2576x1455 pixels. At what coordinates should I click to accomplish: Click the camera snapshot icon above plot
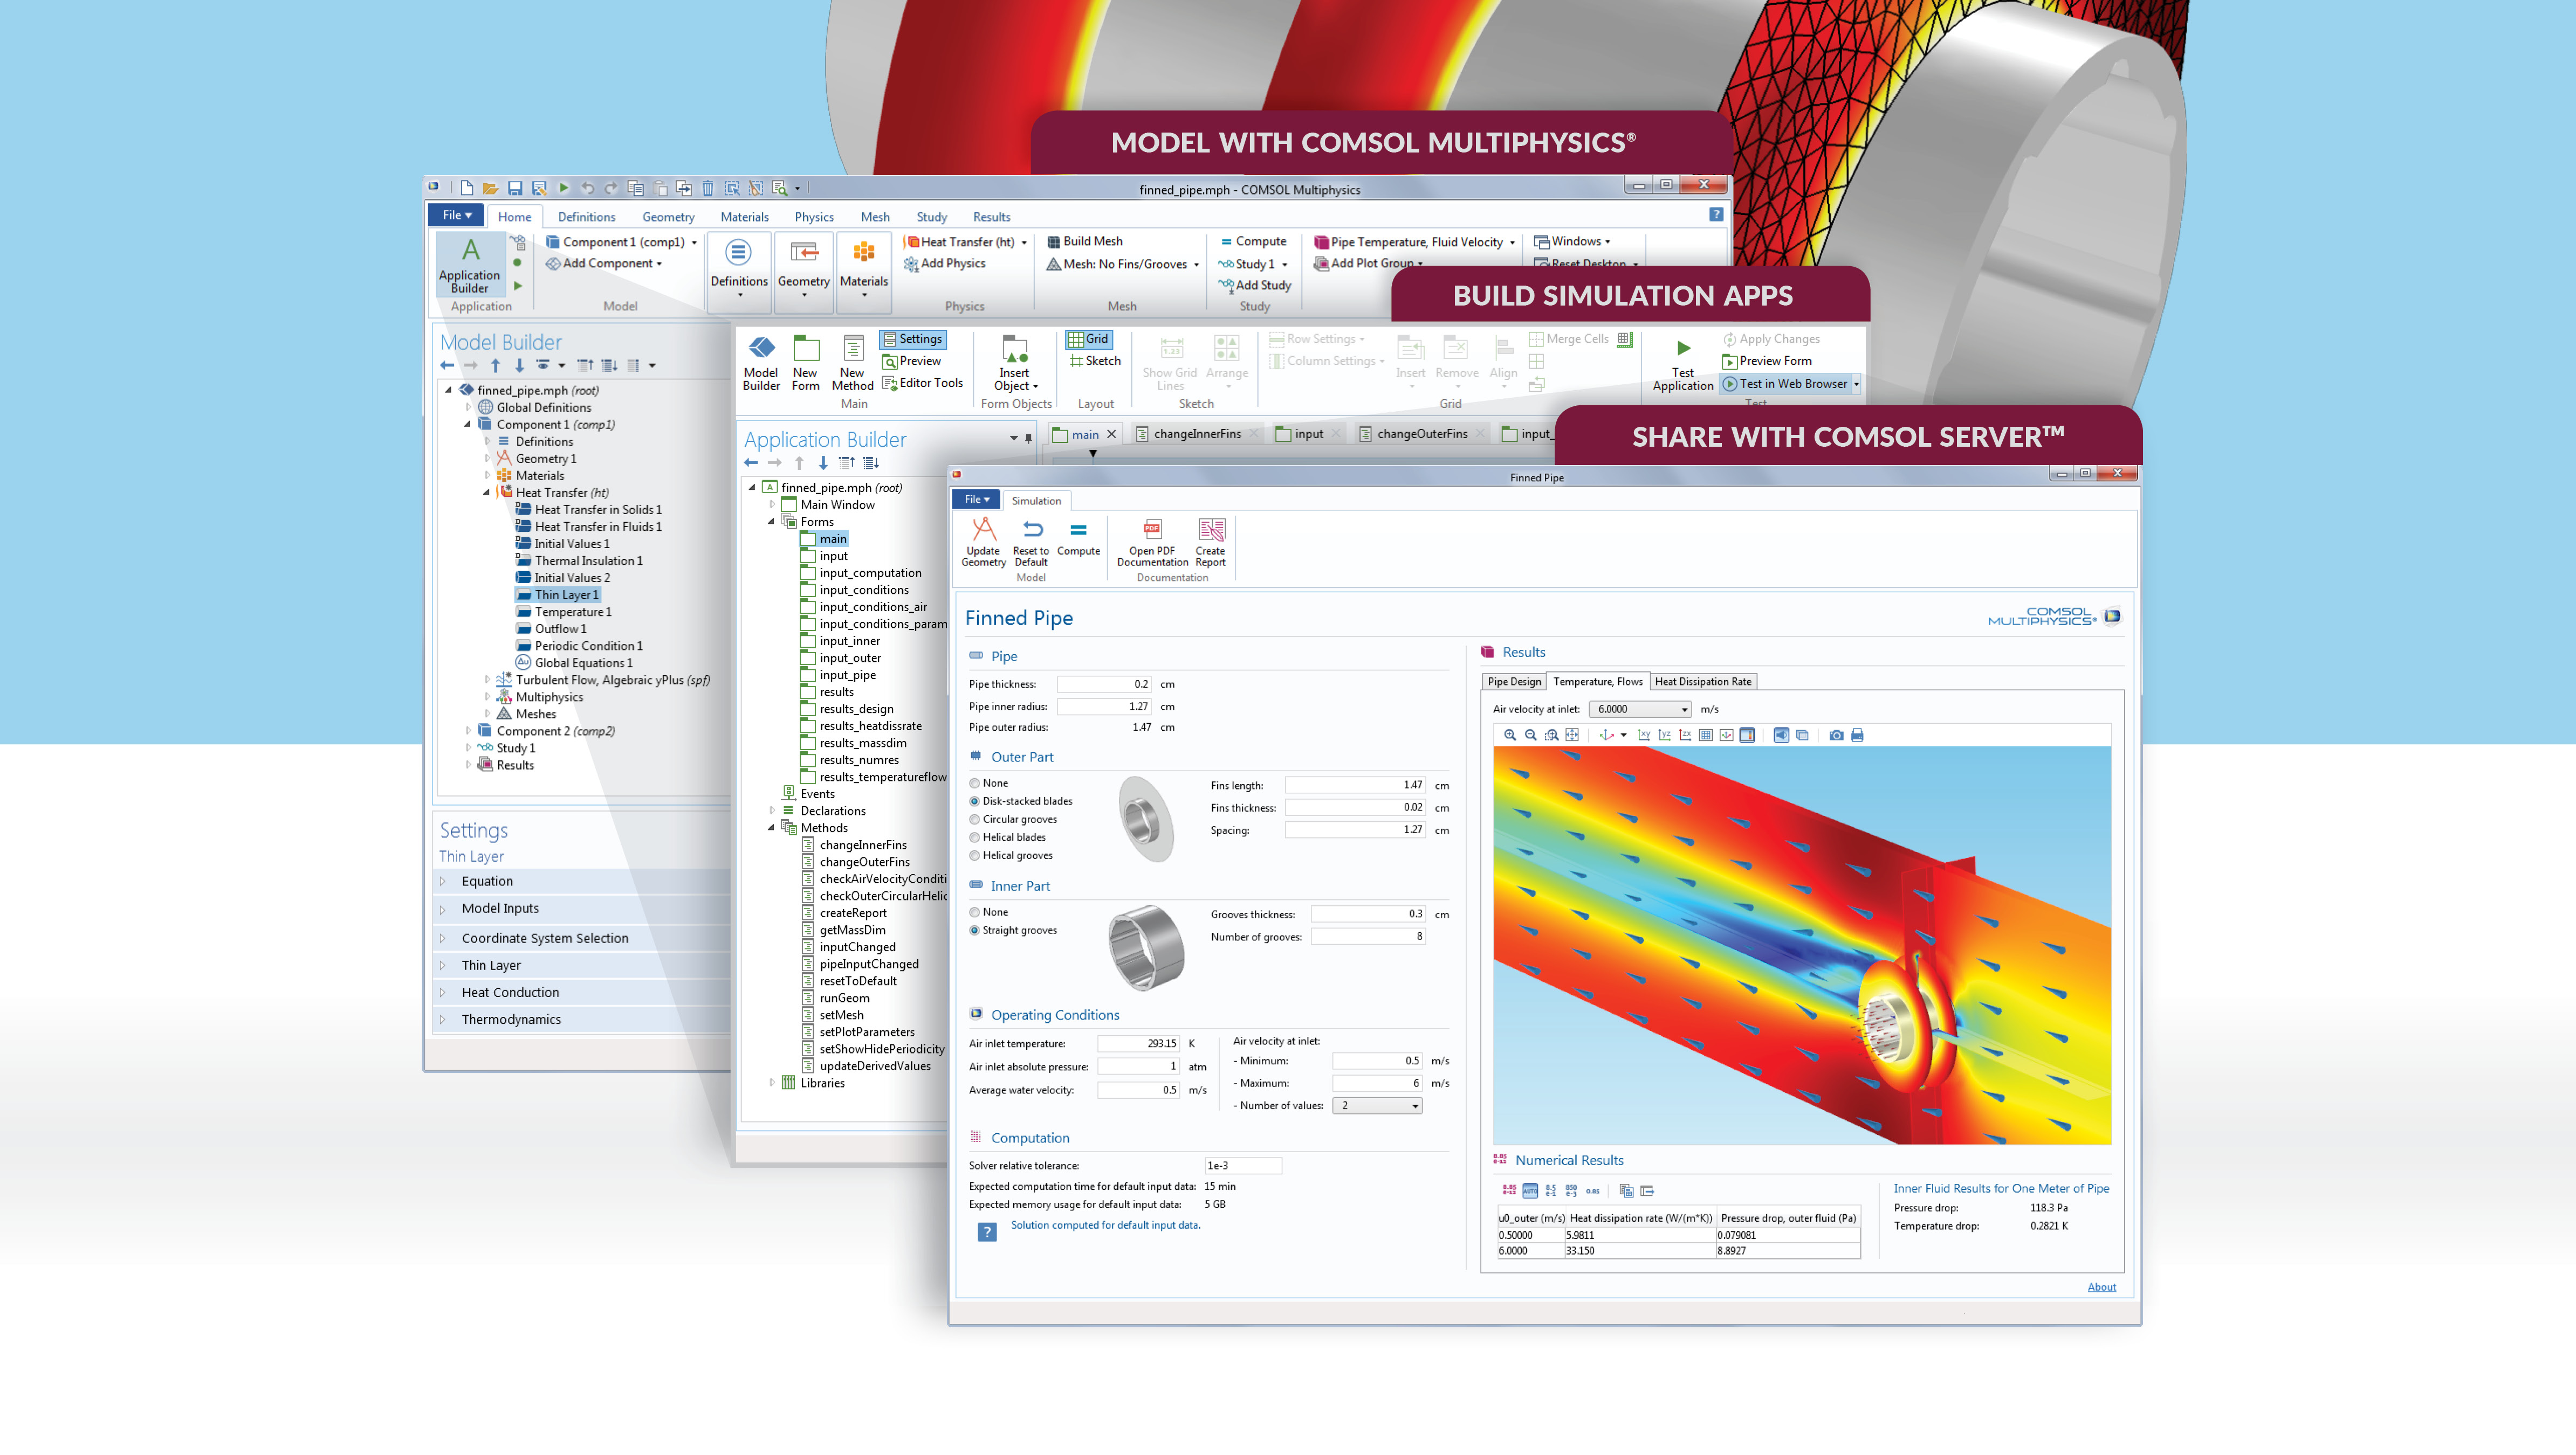point(1836,736)
